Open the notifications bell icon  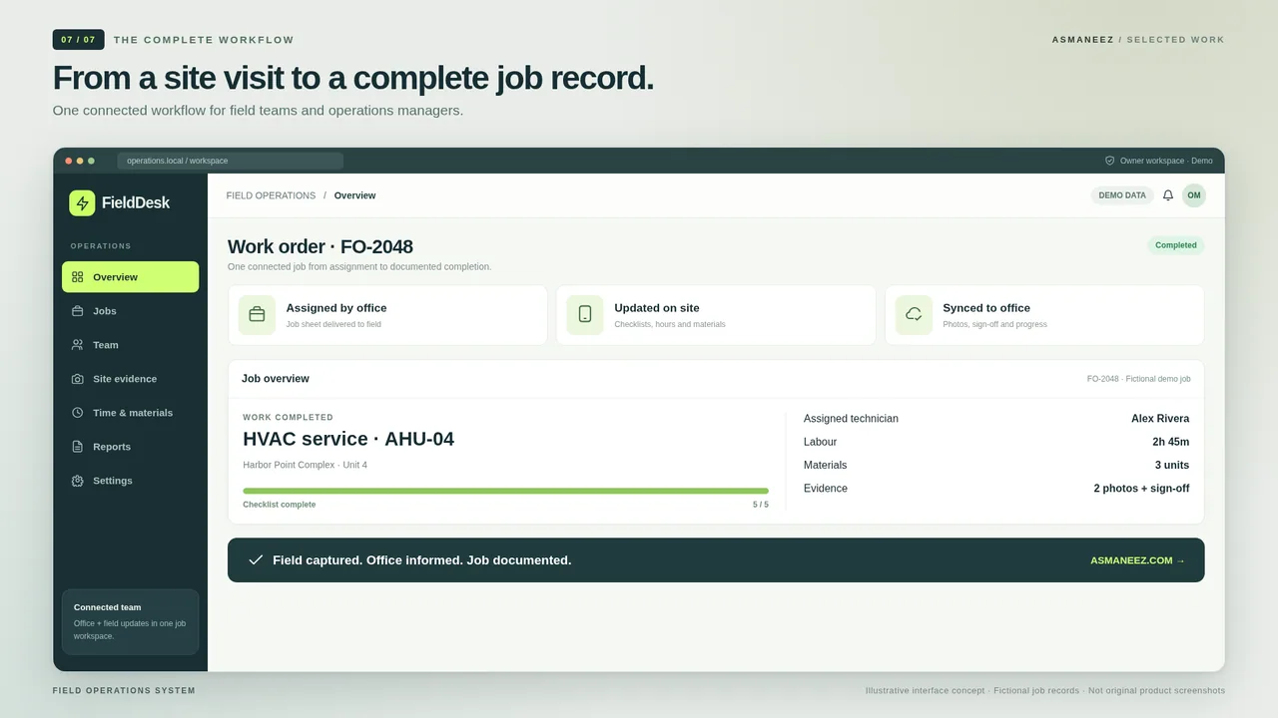point(1168,195)
